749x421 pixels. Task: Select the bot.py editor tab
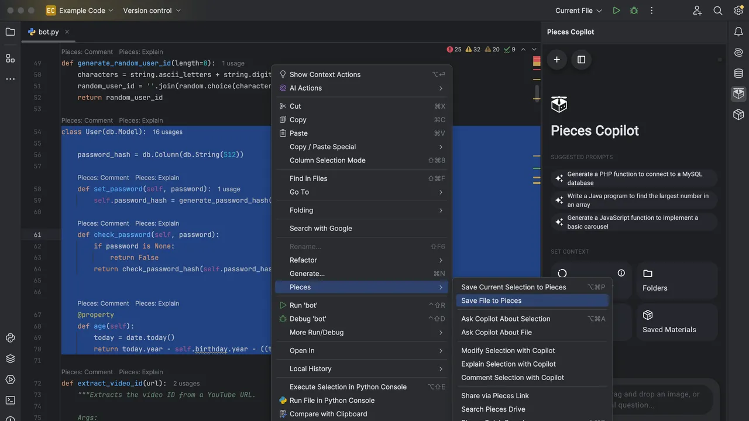49,32
